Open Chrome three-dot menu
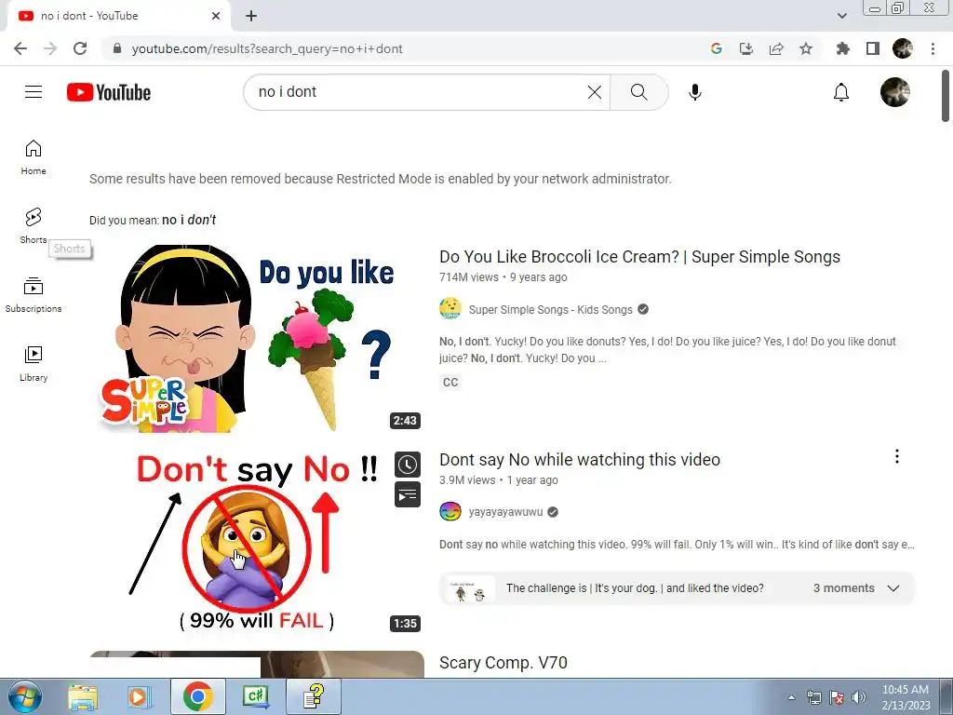Screen dimensions: 953x715 pyautogui.click(x=933, y=48)
